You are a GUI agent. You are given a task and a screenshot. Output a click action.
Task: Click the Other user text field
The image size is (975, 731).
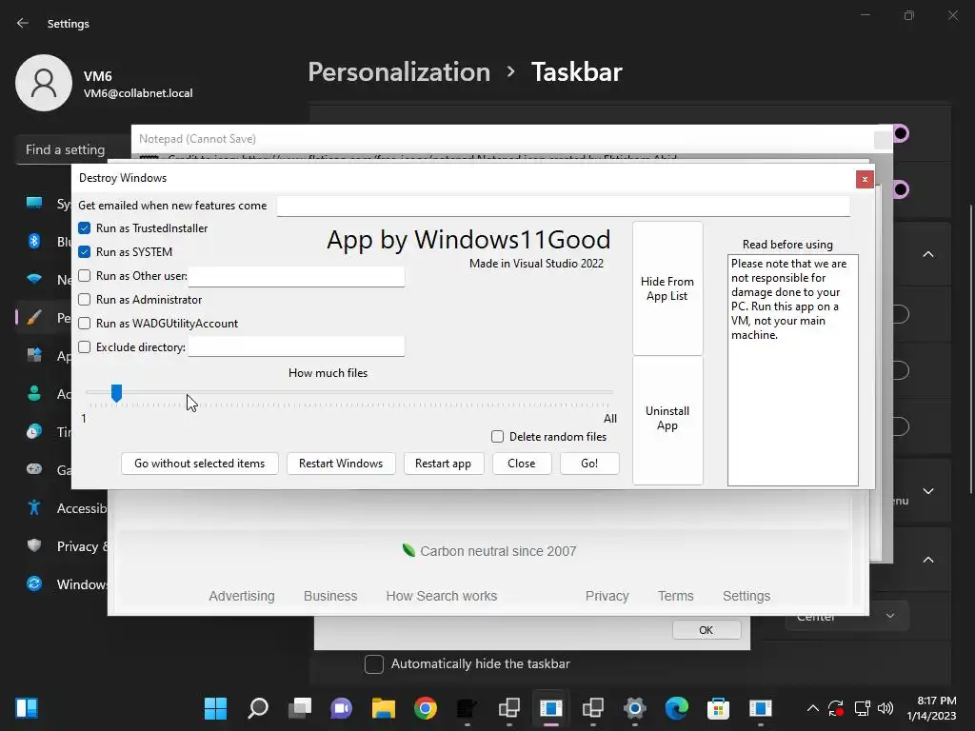pos(297,276)
